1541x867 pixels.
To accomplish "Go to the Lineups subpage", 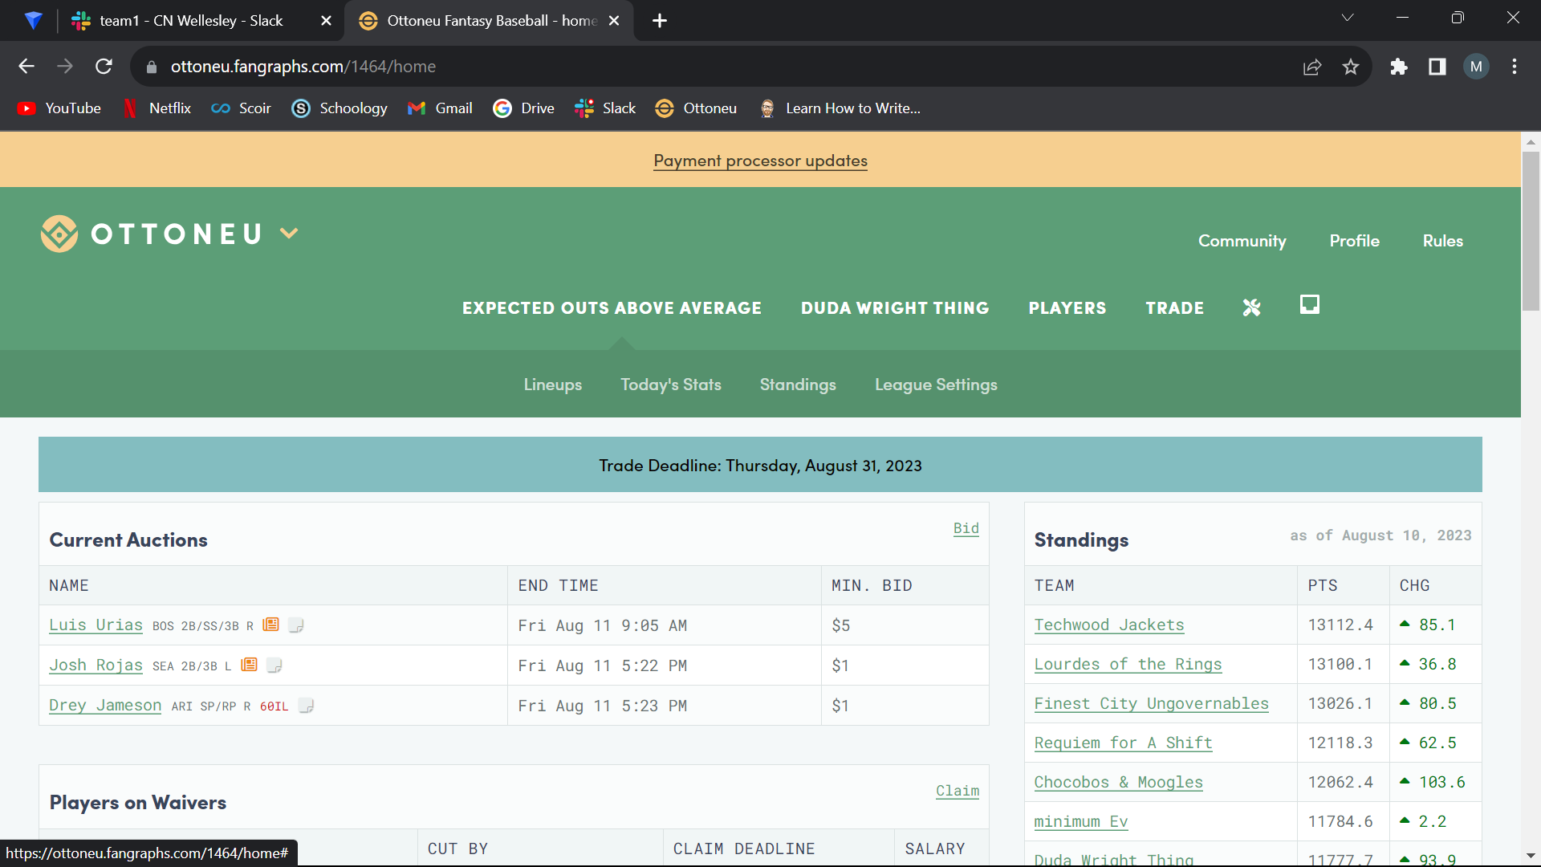I will point(553,385).
